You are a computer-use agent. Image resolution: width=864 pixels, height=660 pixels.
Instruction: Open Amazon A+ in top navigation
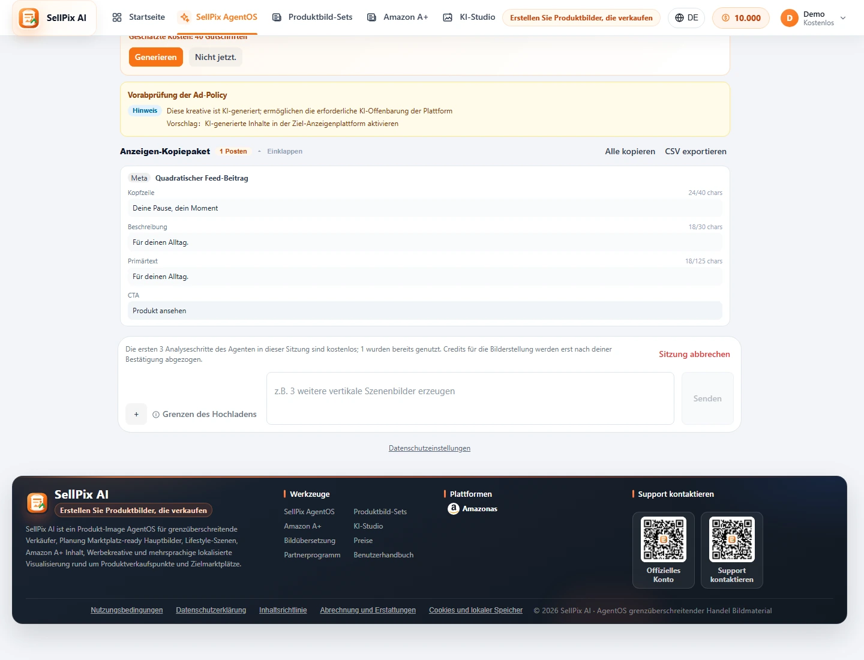pyautogui.click(x=397, y=17)
